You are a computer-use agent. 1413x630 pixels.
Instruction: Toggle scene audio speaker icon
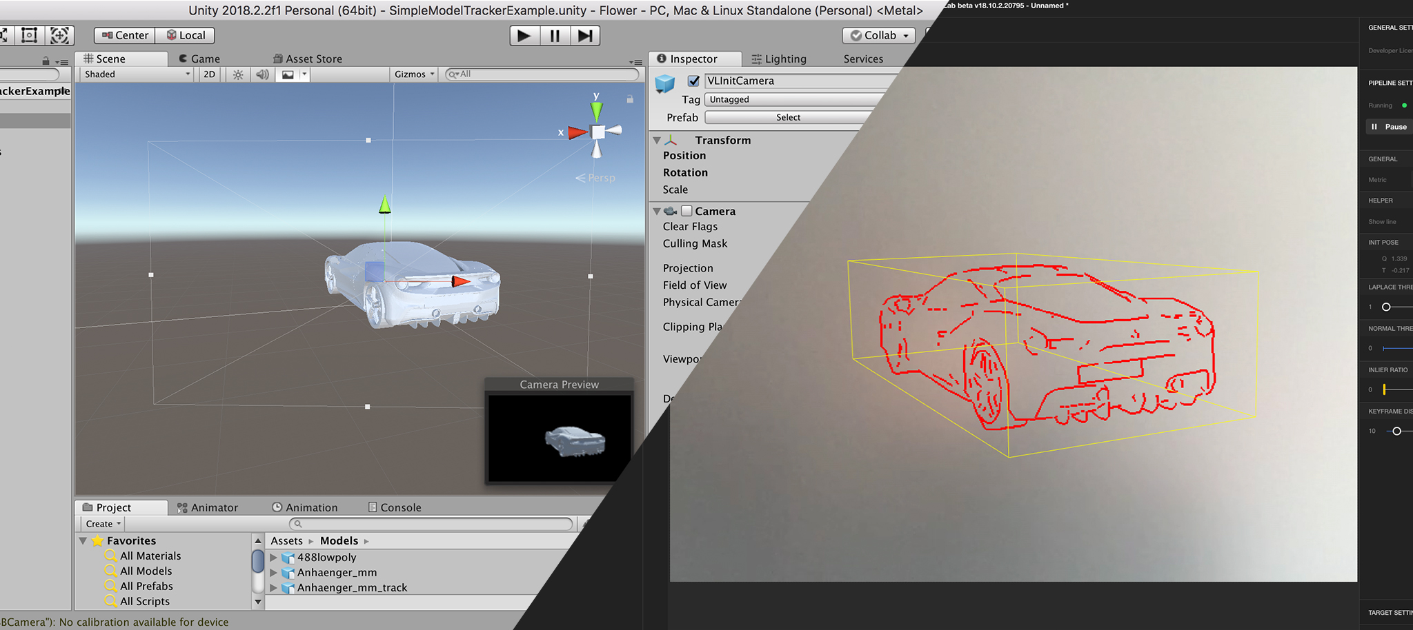point(262,74)
